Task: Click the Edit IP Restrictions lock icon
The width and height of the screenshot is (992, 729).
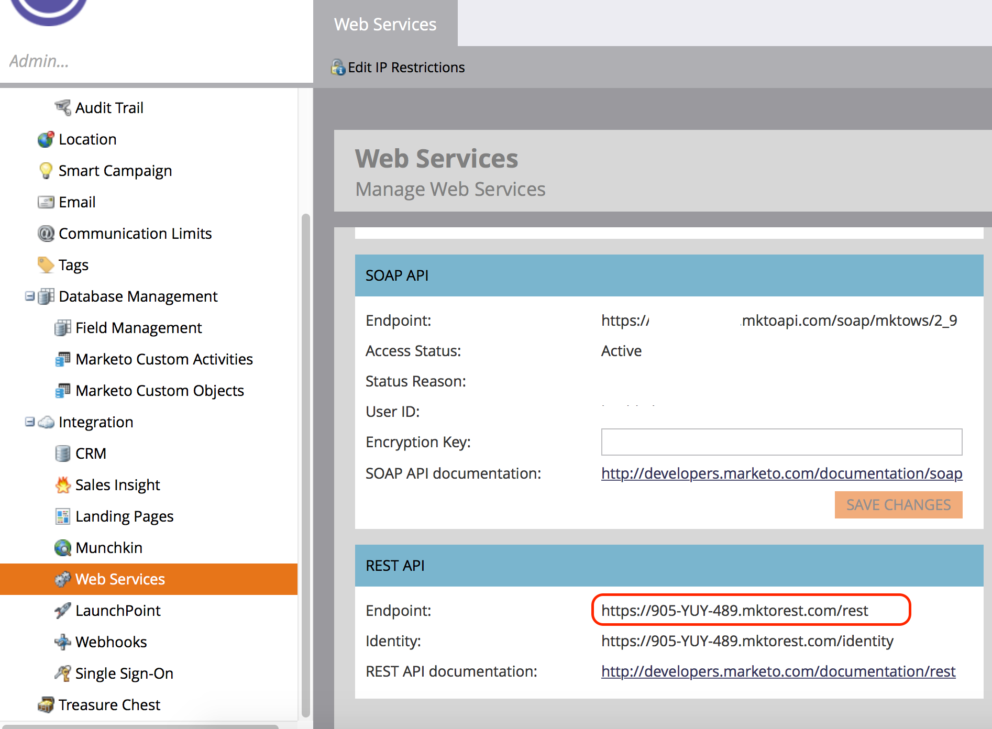Action: [338, 67]
